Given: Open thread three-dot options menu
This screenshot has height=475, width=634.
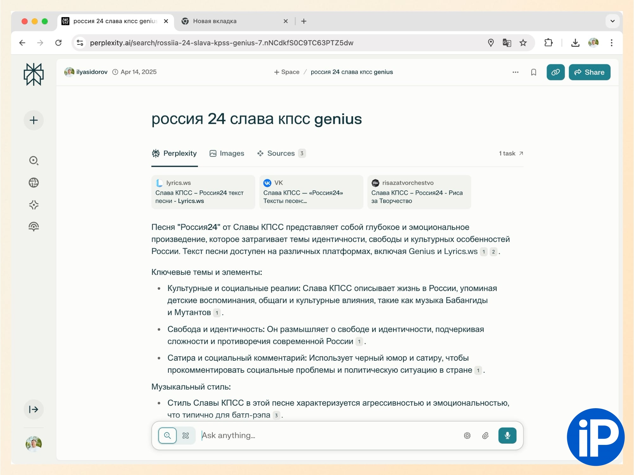Looking at the screenshot, I should 515,72.
